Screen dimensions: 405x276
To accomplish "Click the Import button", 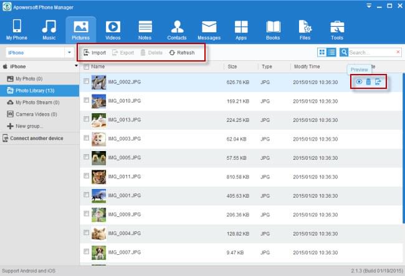I will (x=95, y=53).
